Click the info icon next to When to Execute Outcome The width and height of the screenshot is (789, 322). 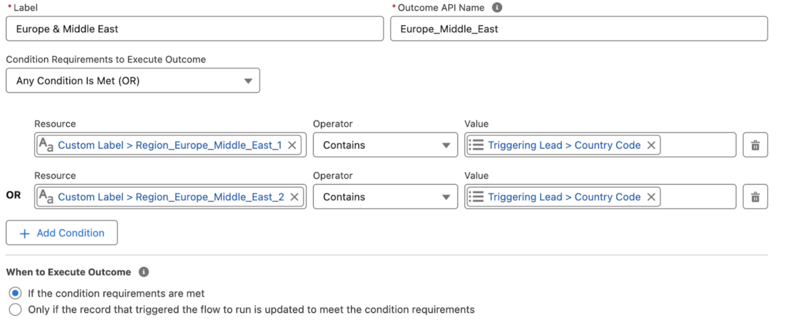coord(143,272)
